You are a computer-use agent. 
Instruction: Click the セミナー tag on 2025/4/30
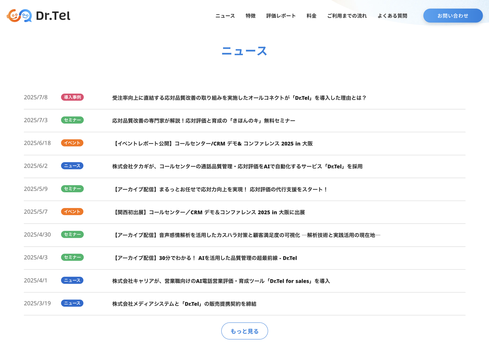pos(72,235)
